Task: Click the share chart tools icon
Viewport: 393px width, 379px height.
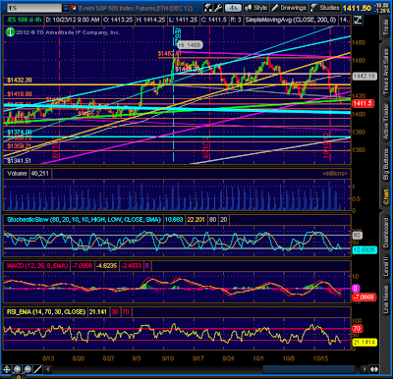Action: tap(207, 8)
